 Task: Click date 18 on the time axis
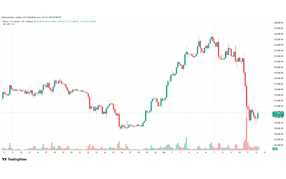coord(55,152)
